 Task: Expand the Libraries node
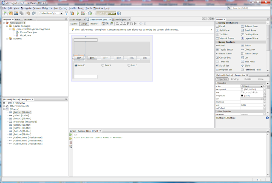coord(7,39)
